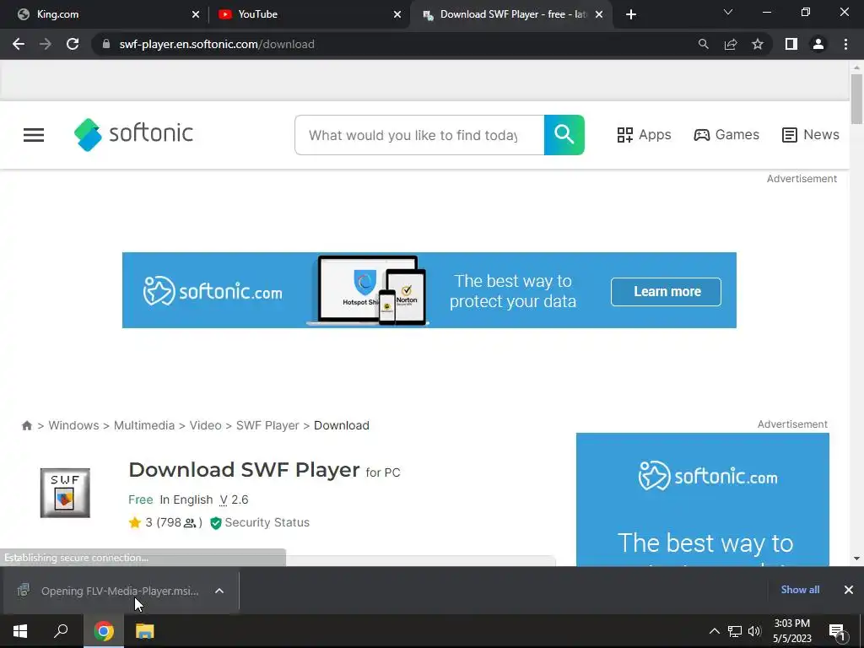
Task: Open the address bar zoom magnifier
Action: click(x=703, y=44)
